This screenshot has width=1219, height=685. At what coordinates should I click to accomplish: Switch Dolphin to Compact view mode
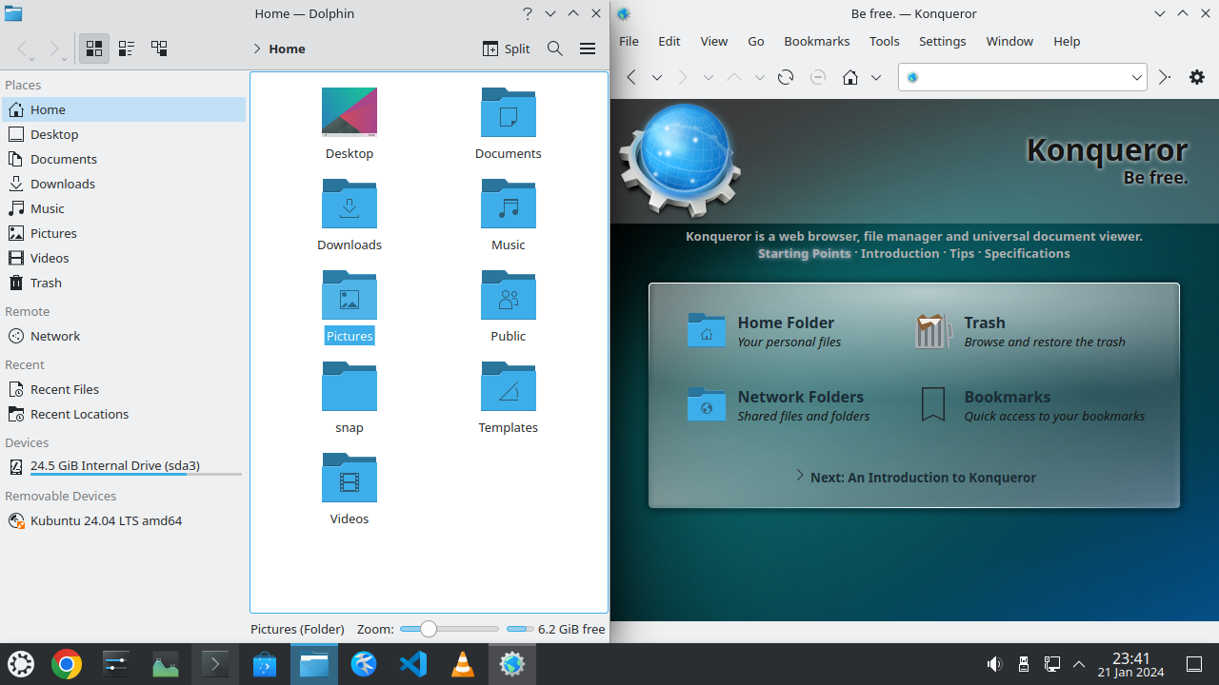click(127, 49)
